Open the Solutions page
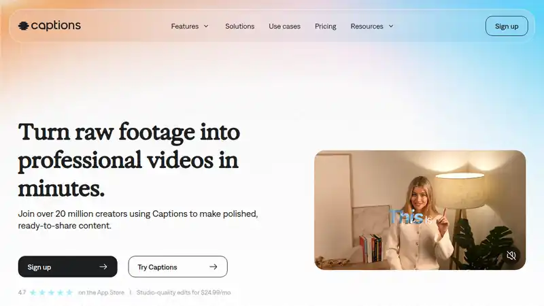 240,27
